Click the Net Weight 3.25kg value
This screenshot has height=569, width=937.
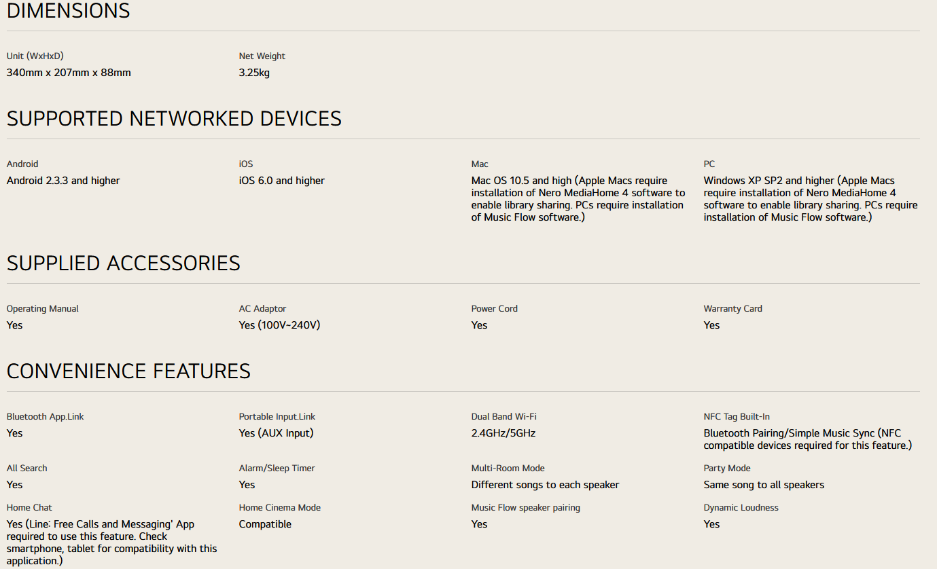coord(254,73)
